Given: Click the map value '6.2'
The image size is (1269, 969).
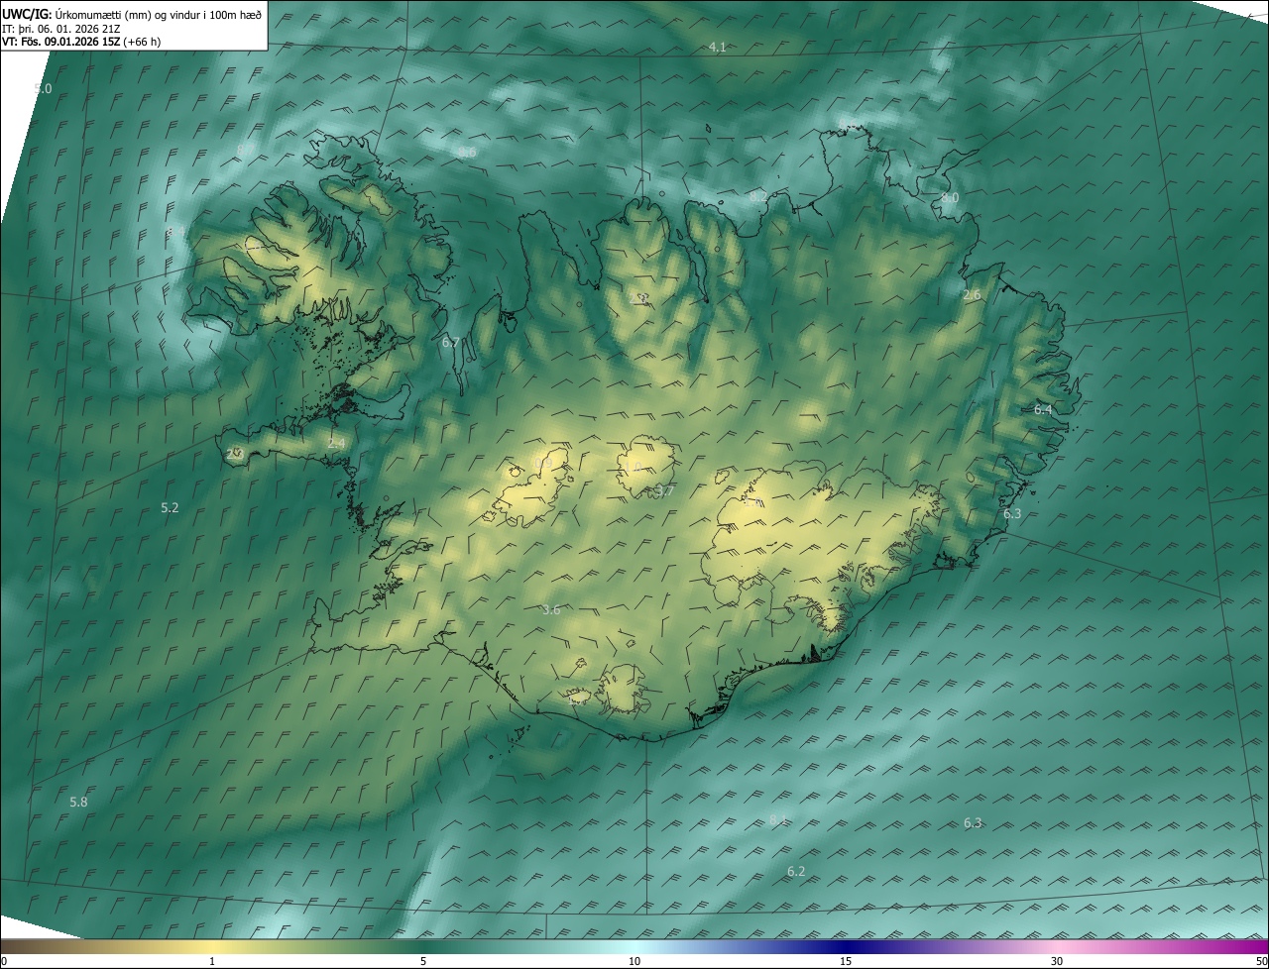Looking at the screenshot, I should click(796, 871).
